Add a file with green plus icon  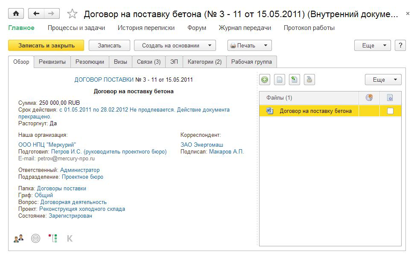(x=265, y=80)
